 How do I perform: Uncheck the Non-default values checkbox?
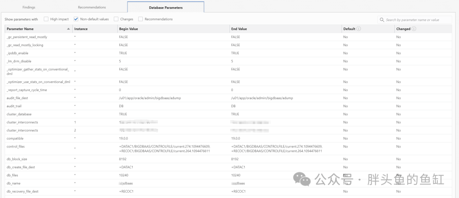76,19
